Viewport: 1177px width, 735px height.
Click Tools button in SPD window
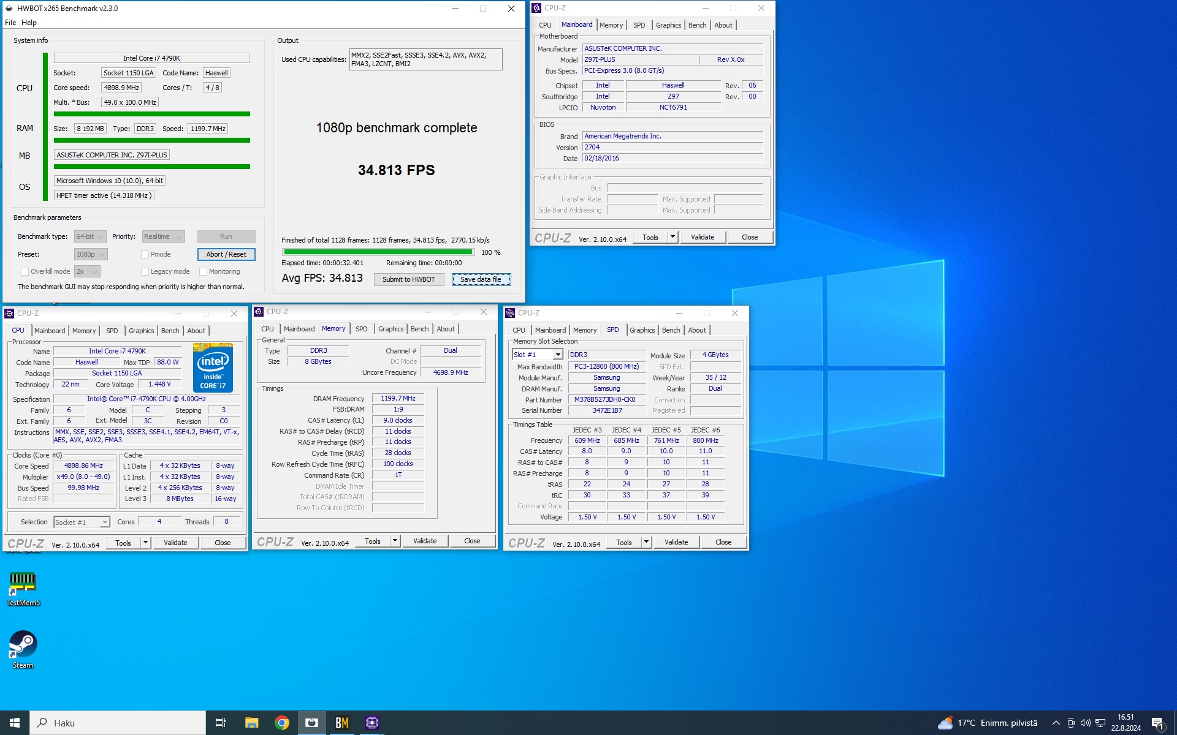click(624, 542)
